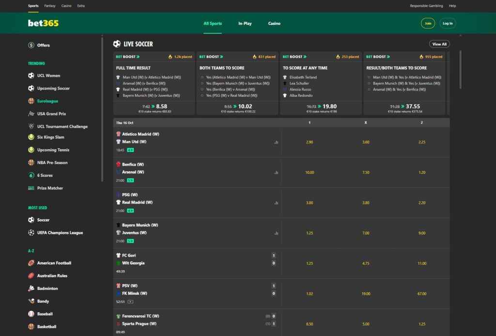Click the live stream icon for PSV match
This screenshot has width=496, height=336.
130,302
